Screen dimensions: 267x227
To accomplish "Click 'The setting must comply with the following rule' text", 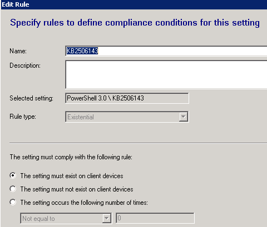I will click(x=71, y=157).
